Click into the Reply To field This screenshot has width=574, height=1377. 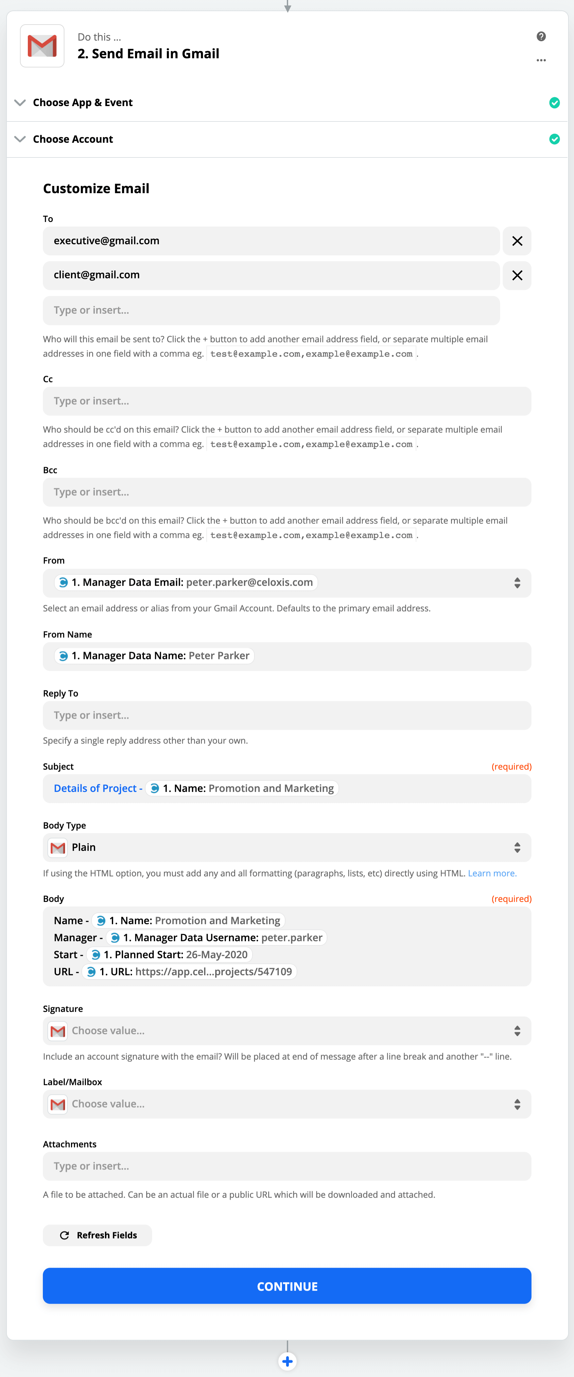287,715
